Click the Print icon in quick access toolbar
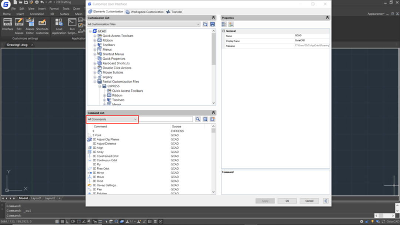 (37, 2)
